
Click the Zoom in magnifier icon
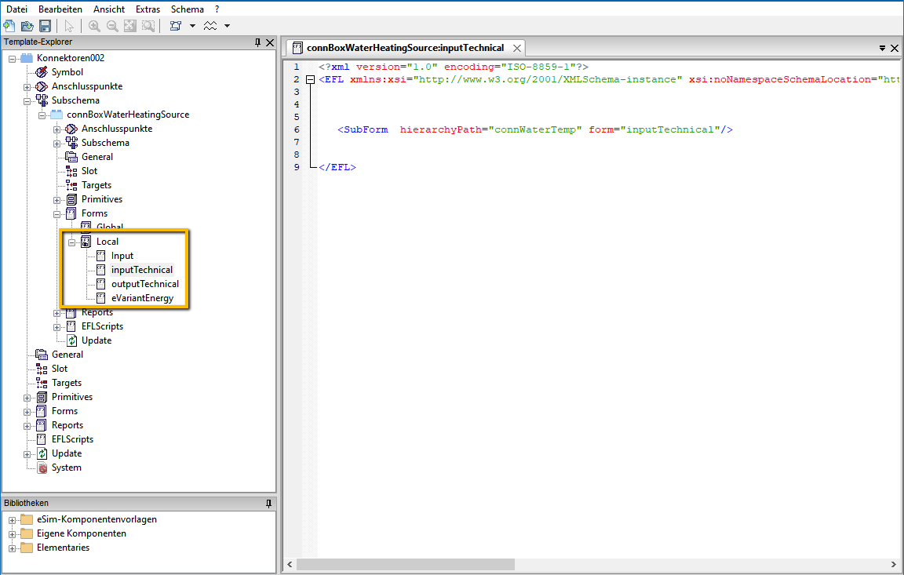point(94,26)
